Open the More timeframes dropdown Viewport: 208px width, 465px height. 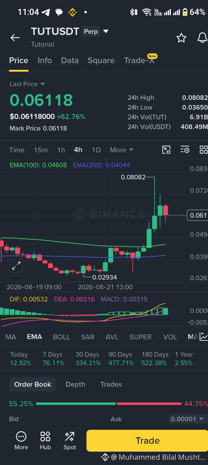click(122, 150)
